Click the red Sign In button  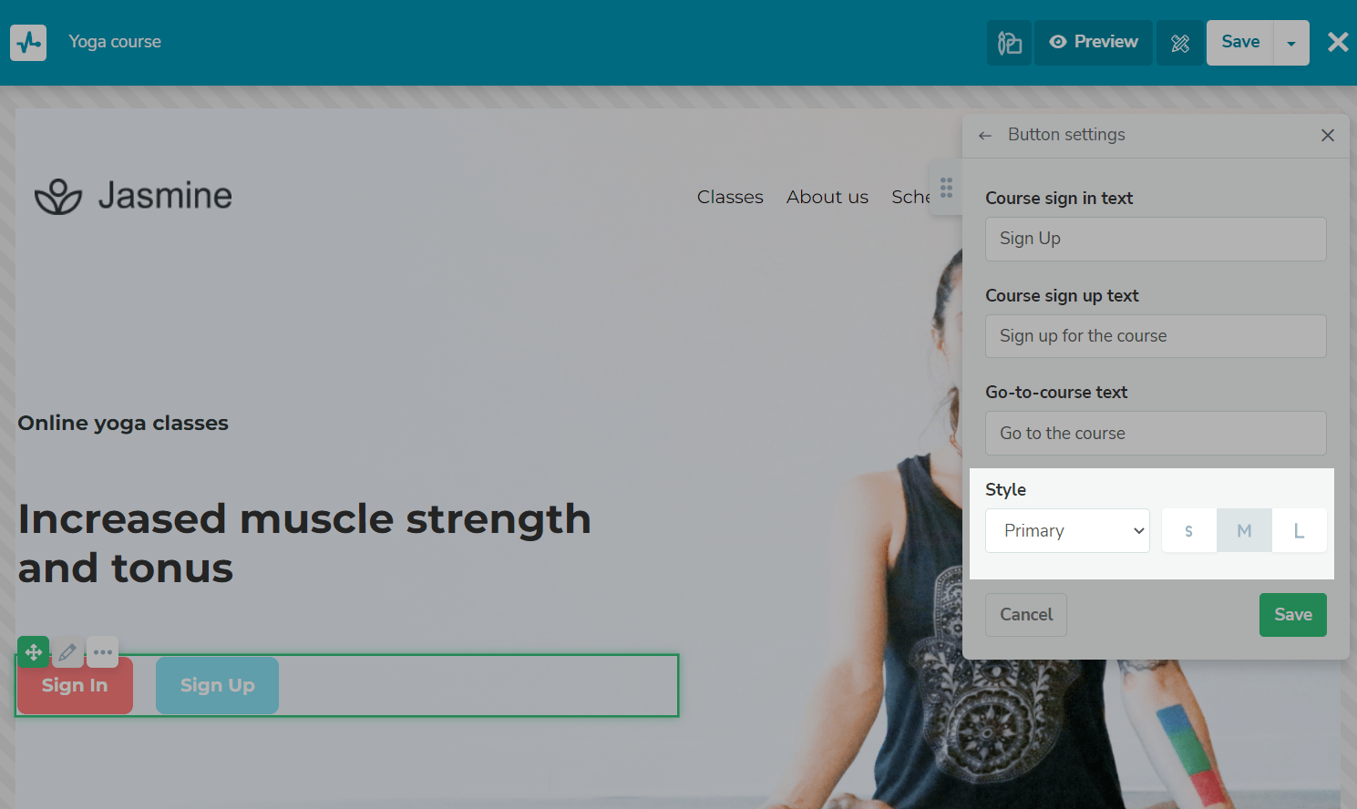(75, 685)
